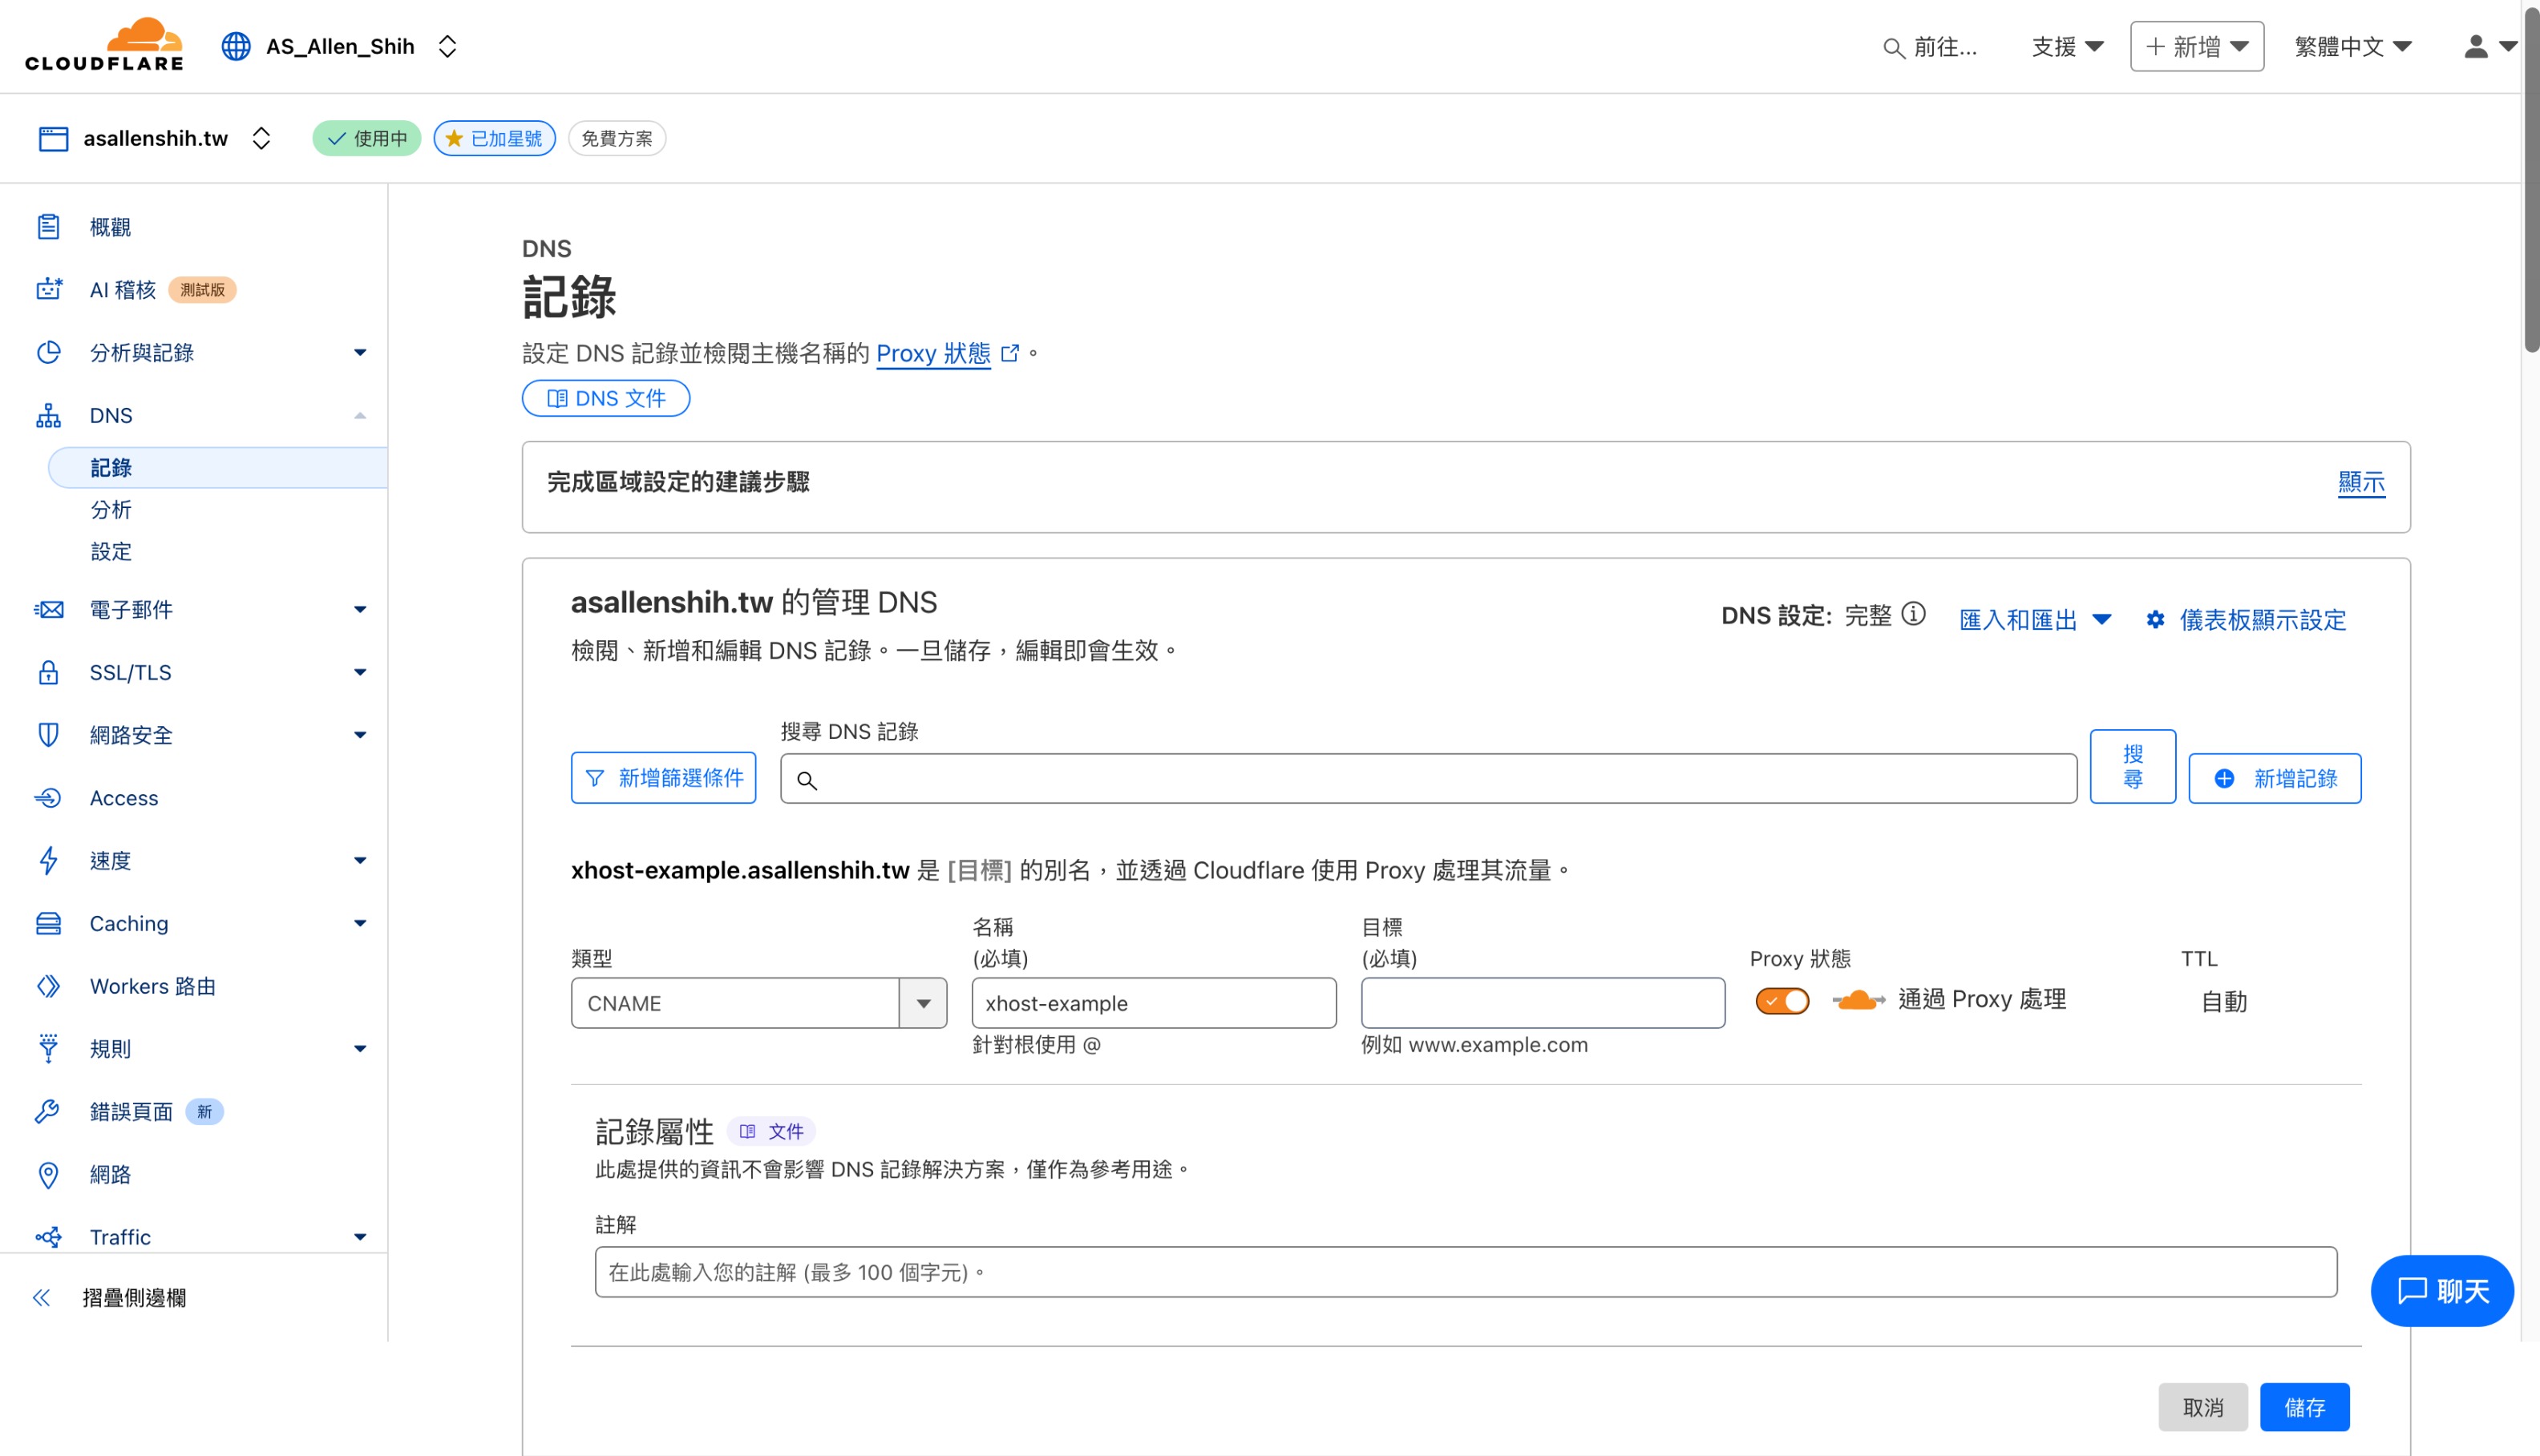Click the Traffic routing icon
2540x1456 pixels.
48,1237
